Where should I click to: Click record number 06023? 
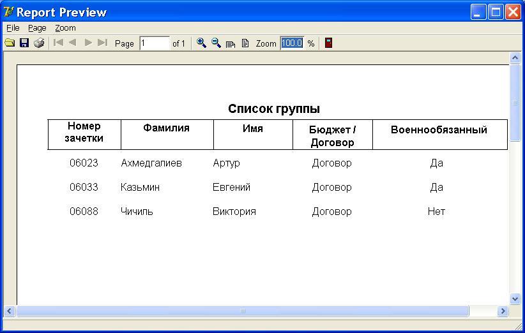point(84,163)
